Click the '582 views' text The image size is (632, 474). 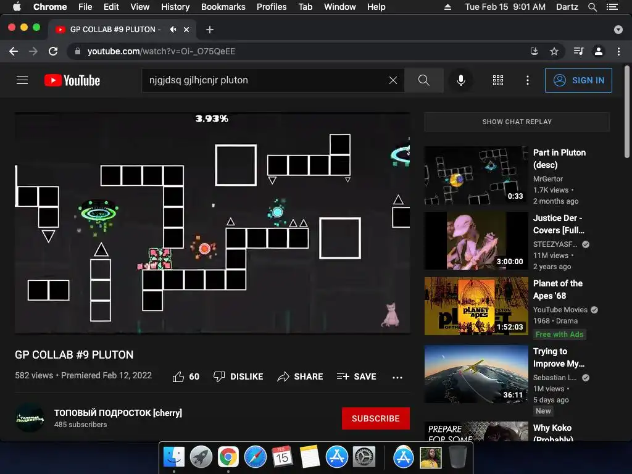(x=34, y=375)
